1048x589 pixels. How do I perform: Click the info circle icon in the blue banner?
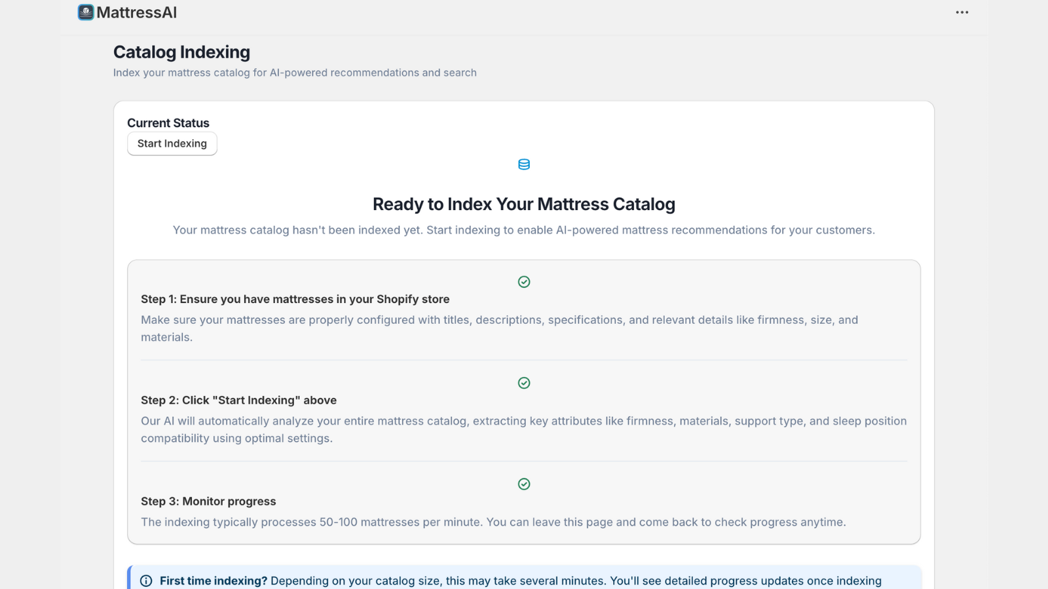pos(145,580)
